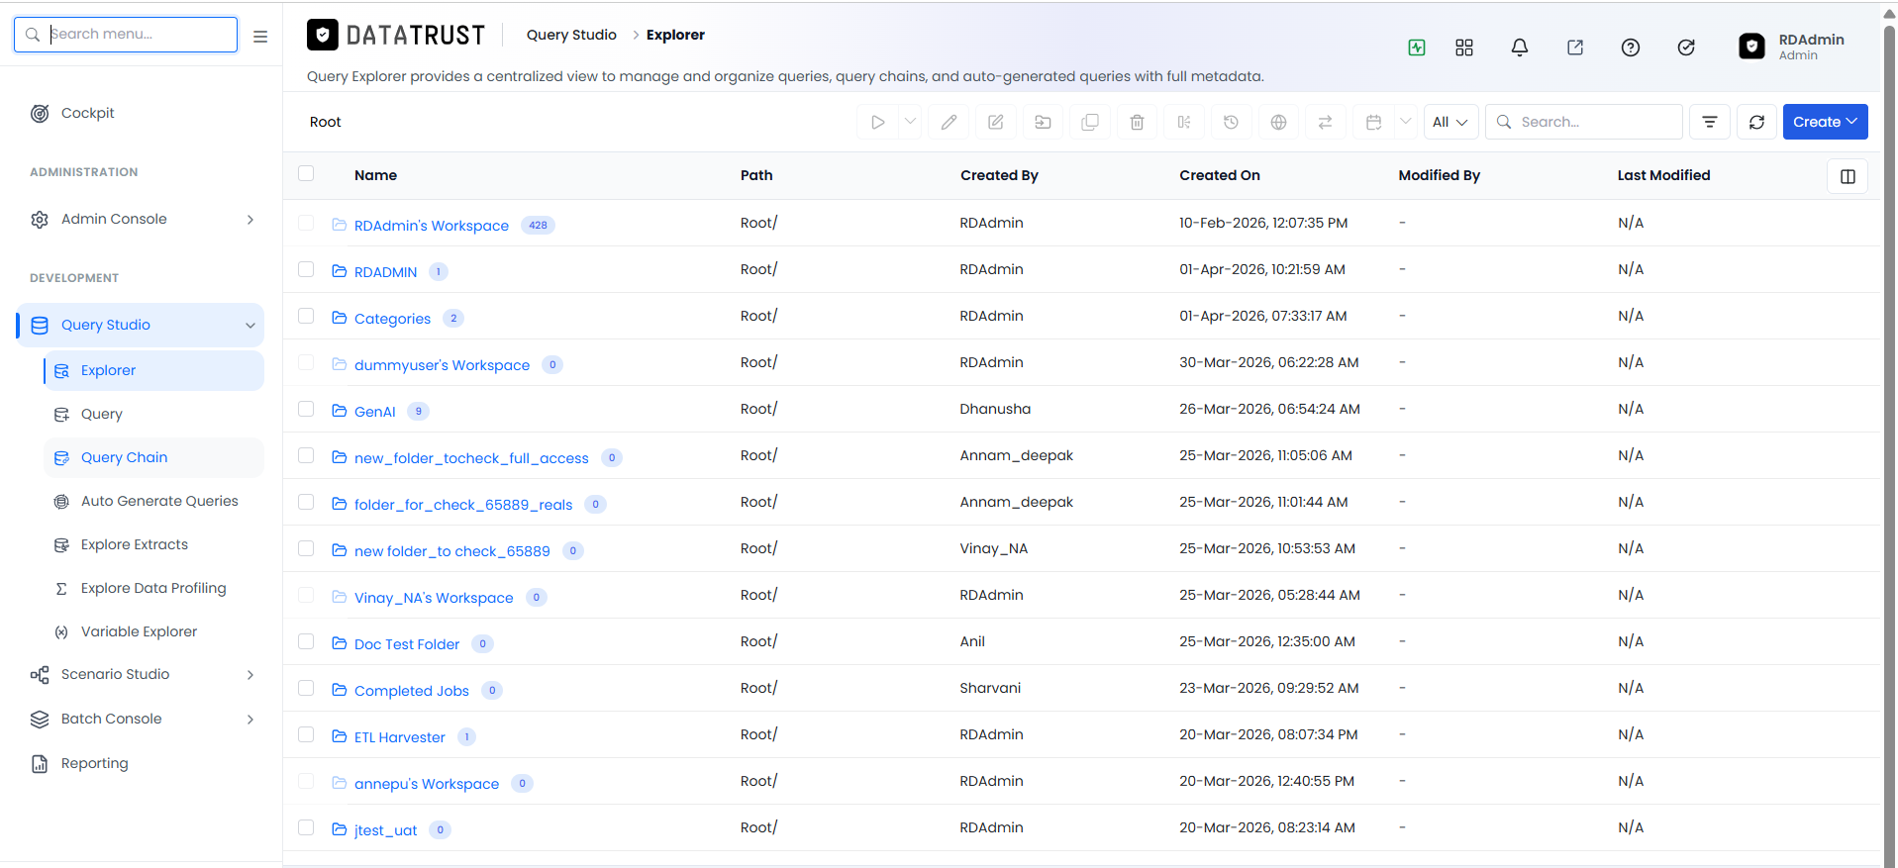Click the move-to-folder toolbar icon
Image resolution: width=1898 pixels, height=868 pixels.
pos(1043,122)
